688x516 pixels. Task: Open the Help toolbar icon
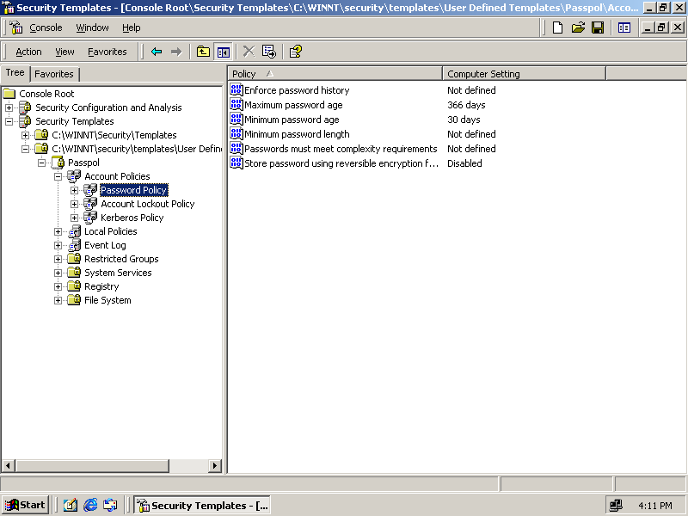click(295, 52)
